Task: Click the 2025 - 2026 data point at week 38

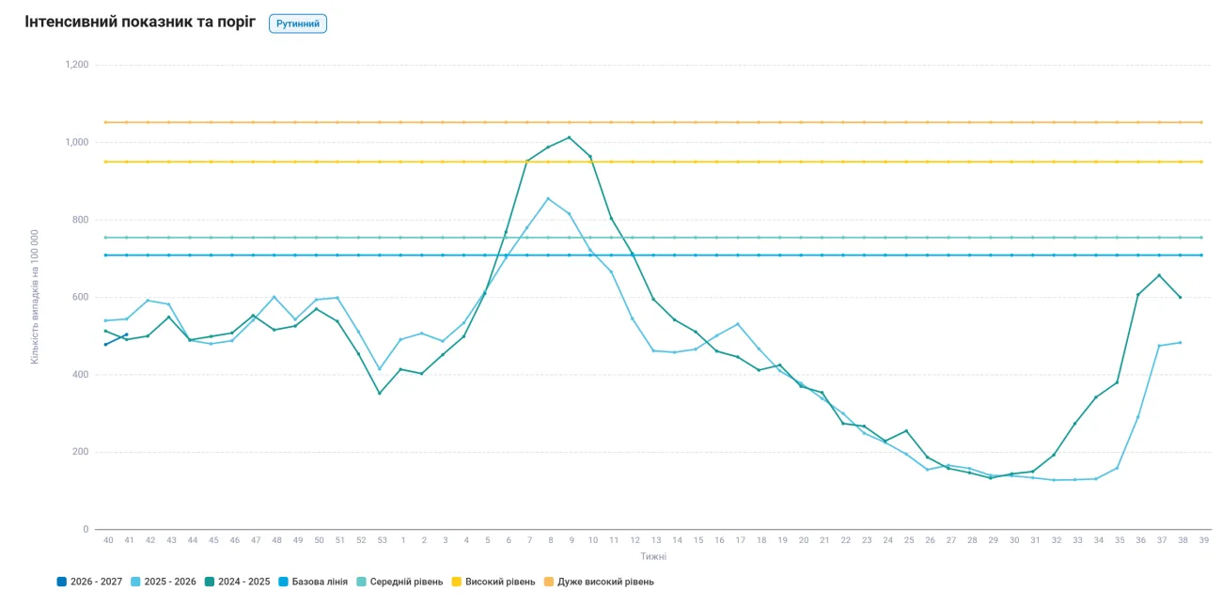Action: coord(1181,342)
